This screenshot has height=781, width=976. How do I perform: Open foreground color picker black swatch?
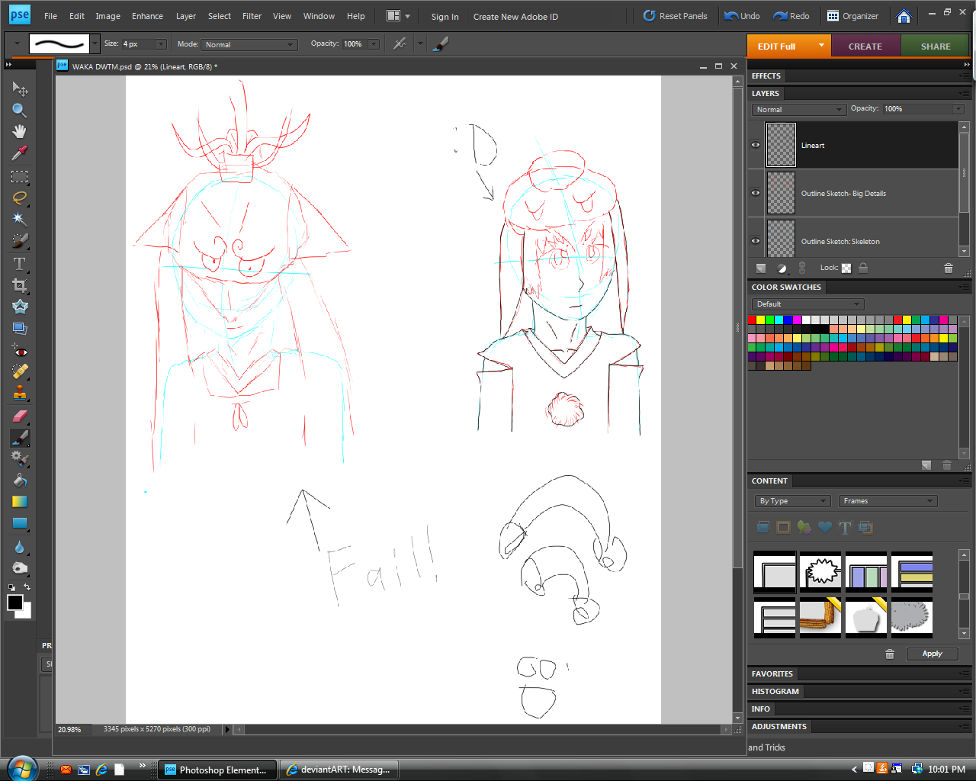[x=14, y=603]
